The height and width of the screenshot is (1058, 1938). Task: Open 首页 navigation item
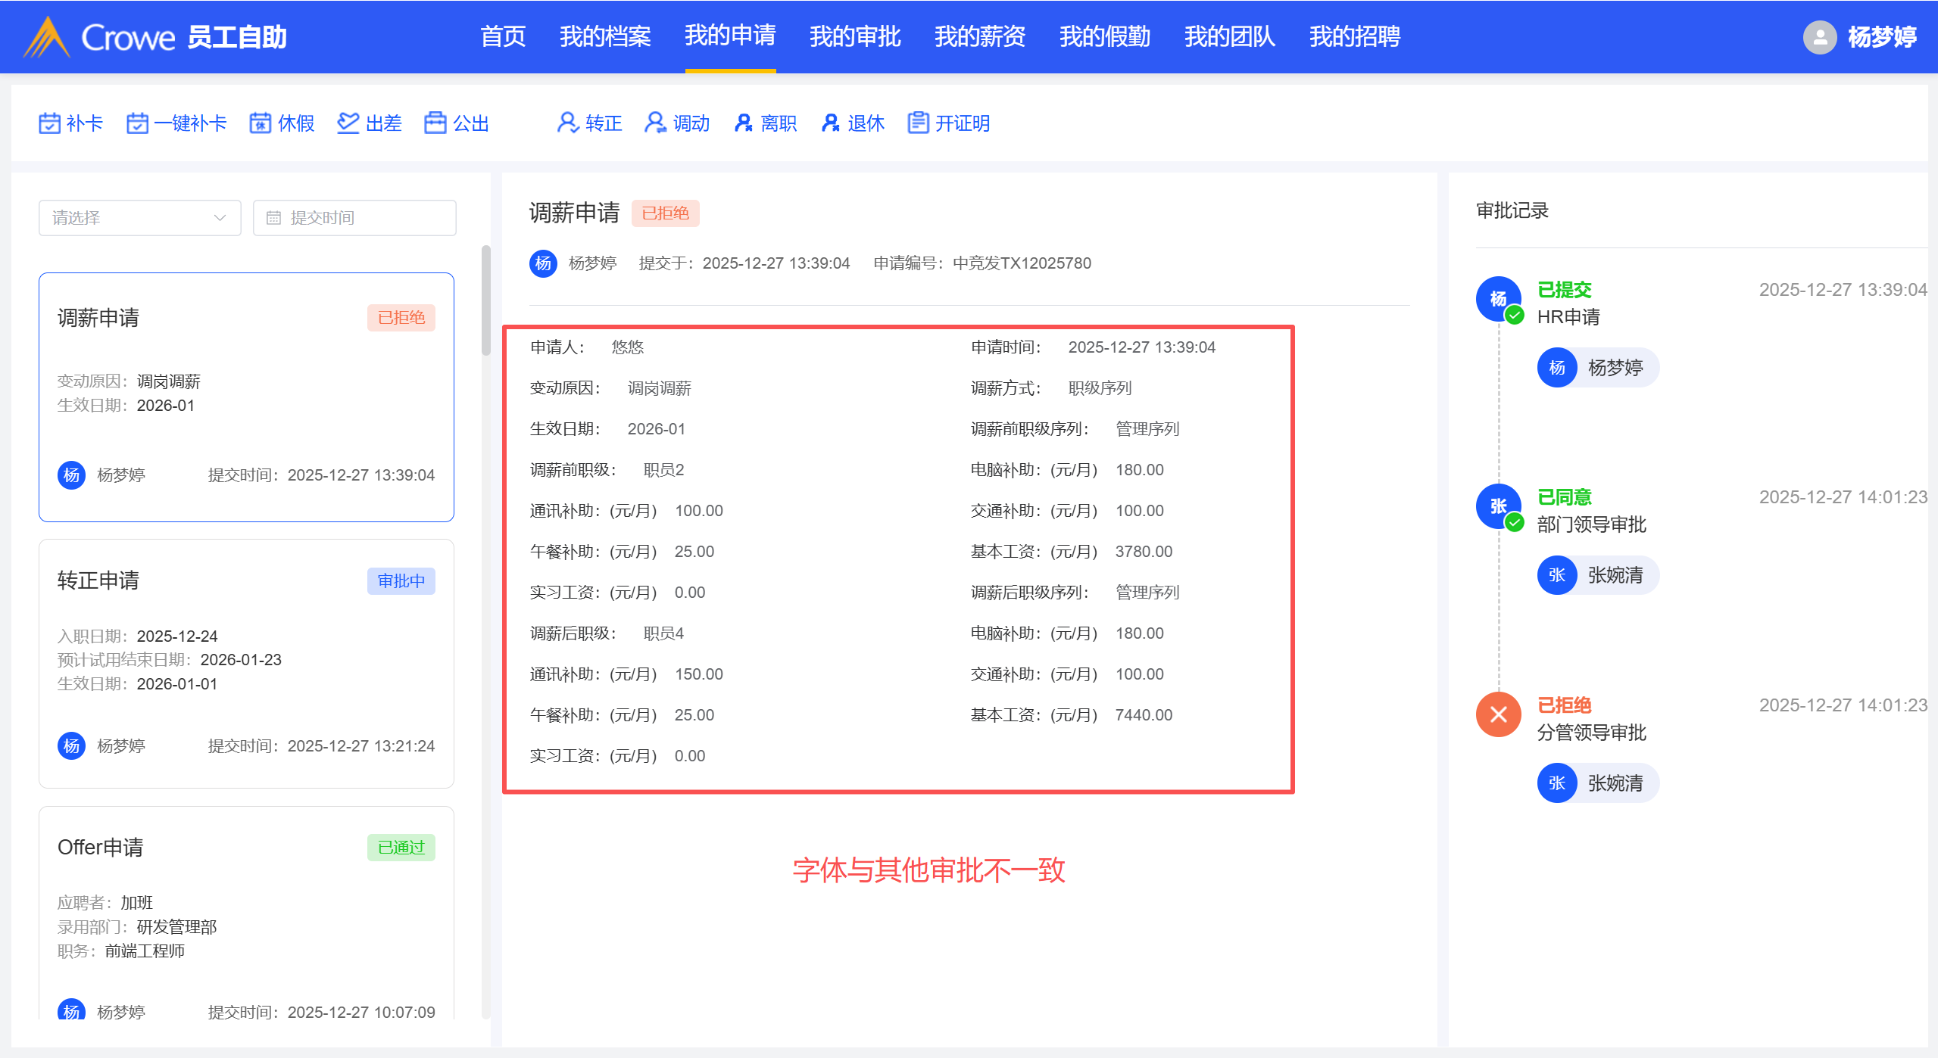(503, 36)
